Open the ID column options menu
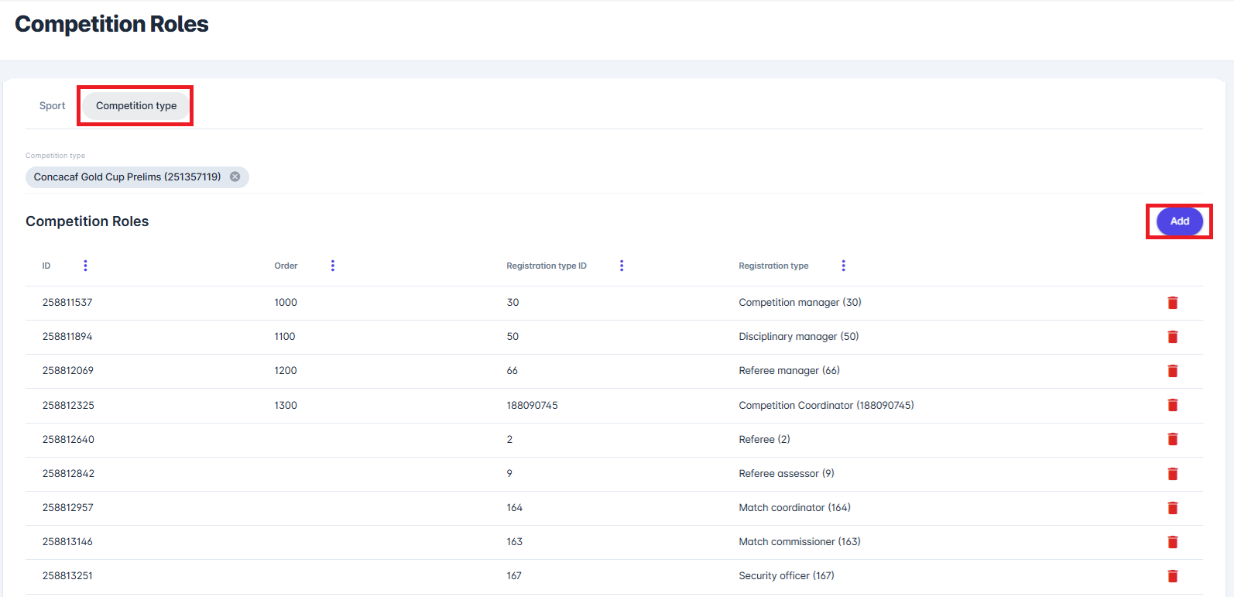Viewport: 1234px width, 597px height. tap(85, 266)
